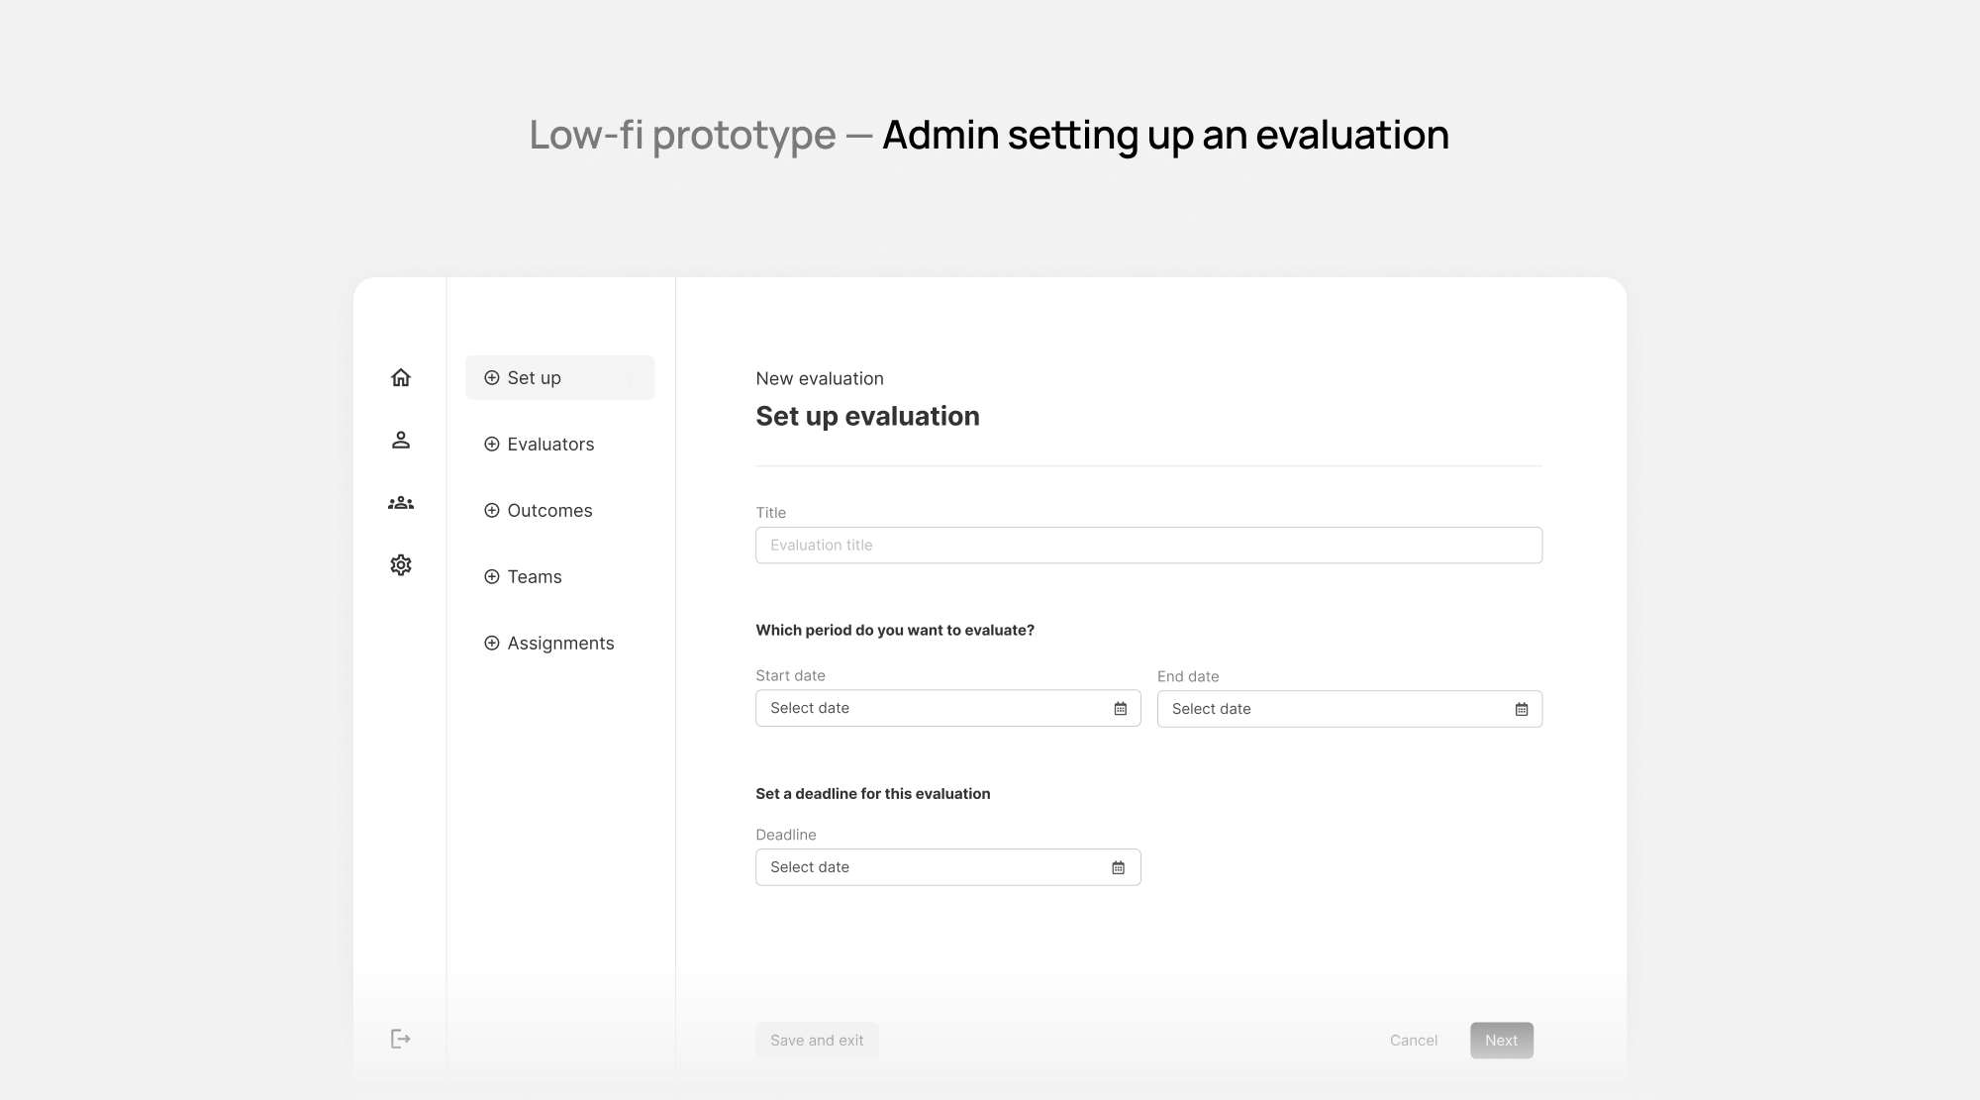1980x1100 pixels.
Task: Open the user profile icon
Action: [401, 440]
